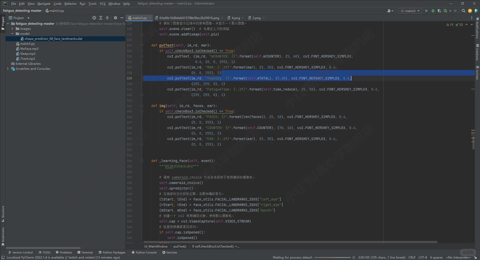Screen dimensions: 480x260
Task: Toggle the SciView side panel
Action: click(x=477, y=73)
